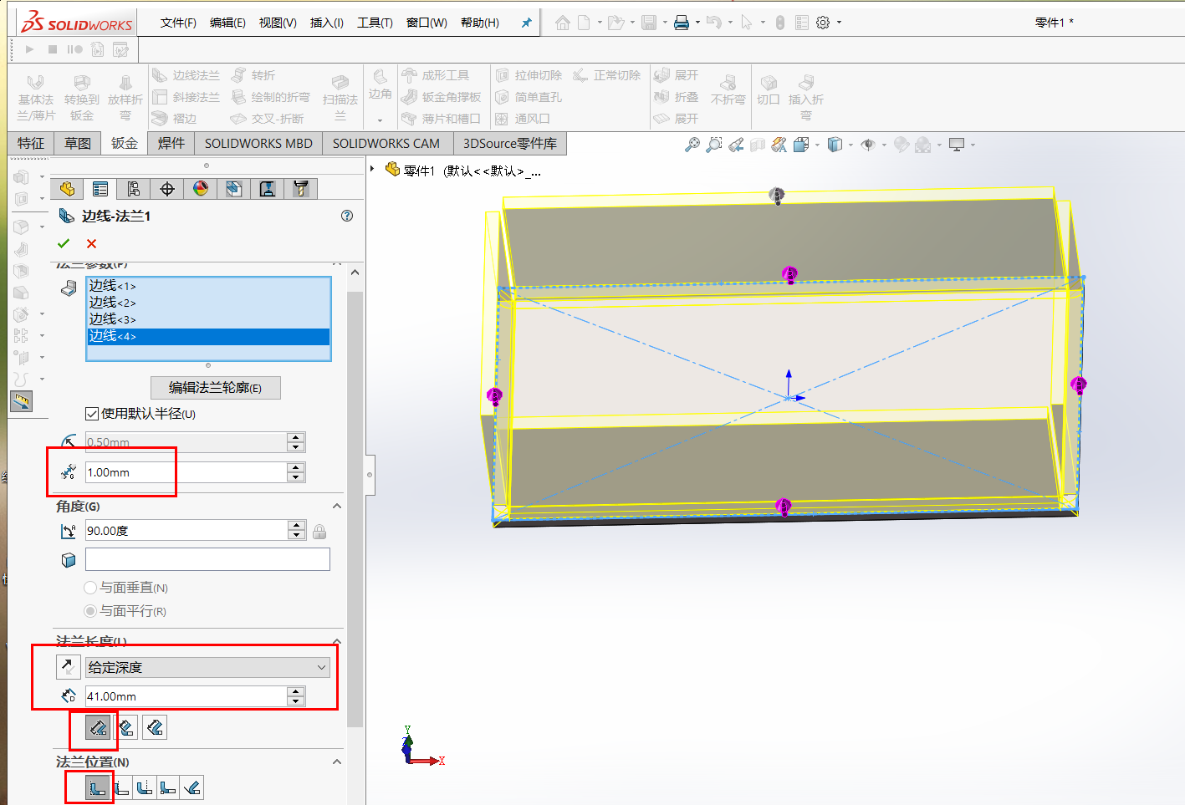Toggle the 使用默认半径 checkbox
1185x805 pixels.
point(92,414)
